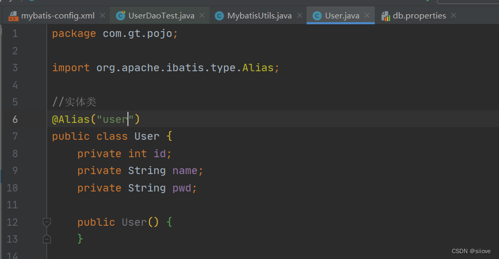Click the id field name on line 8
Screen dimensions: 499x259
pyautogui.click(x=160, y=154)
